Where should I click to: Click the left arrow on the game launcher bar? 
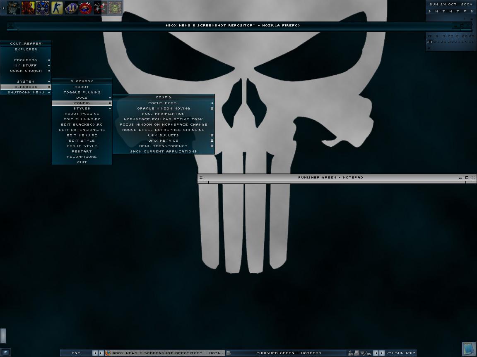(x=3, y=7)
